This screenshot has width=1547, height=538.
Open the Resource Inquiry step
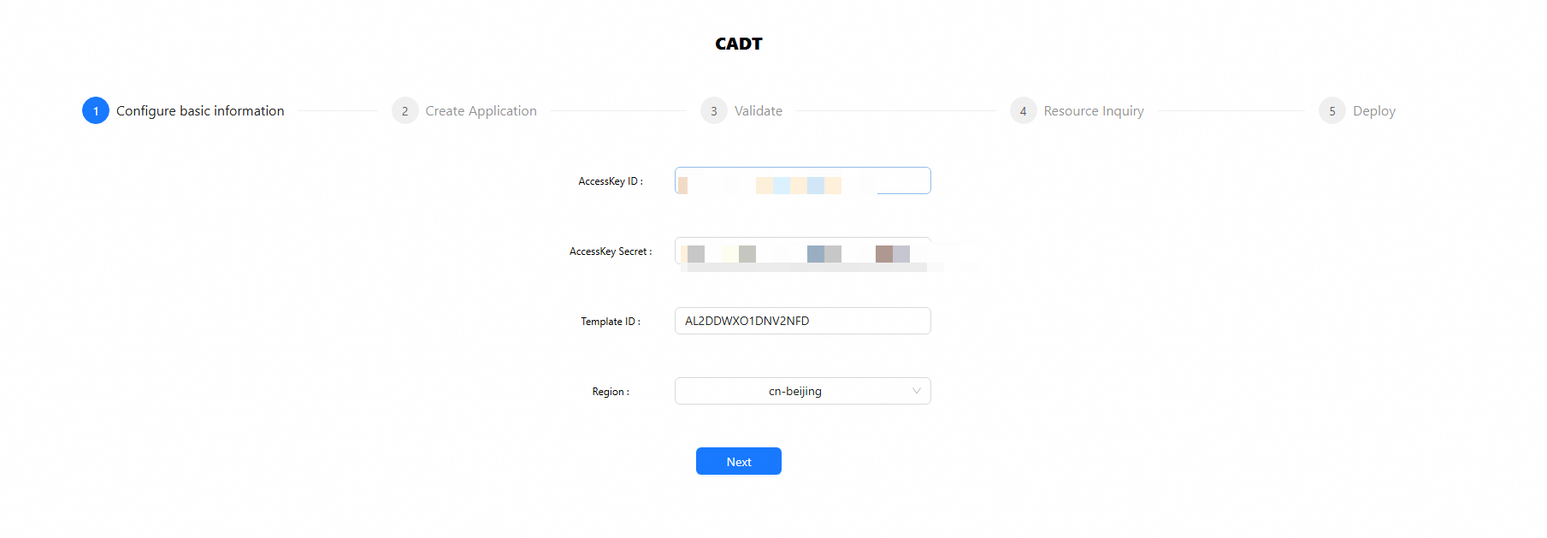click(1093, 111)
